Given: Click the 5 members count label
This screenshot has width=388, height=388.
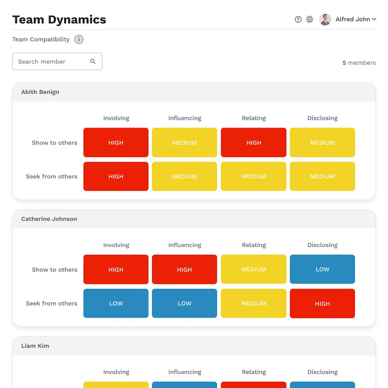Looking at the screenshot, I should click(x=359, y=63).
